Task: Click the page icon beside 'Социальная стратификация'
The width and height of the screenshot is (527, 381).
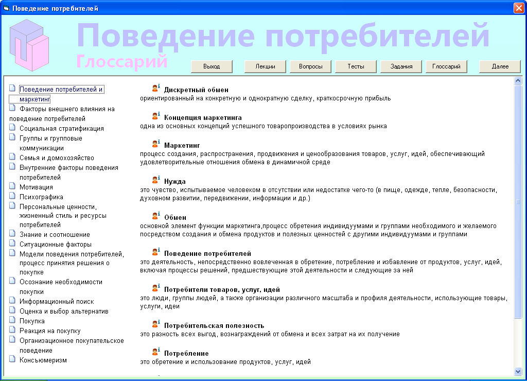Action: (12, 127)
